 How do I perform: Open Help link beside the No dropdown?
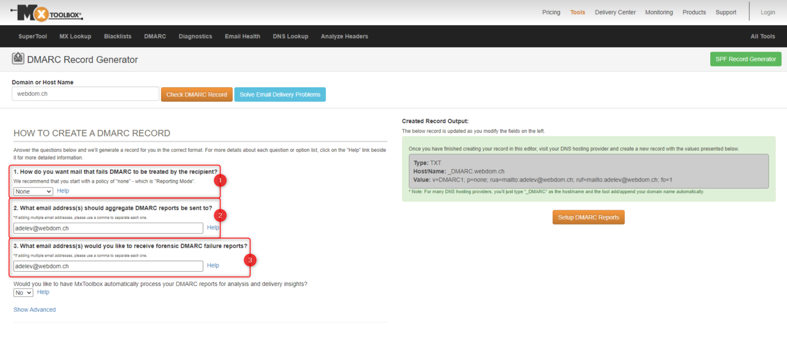[43, 292]
